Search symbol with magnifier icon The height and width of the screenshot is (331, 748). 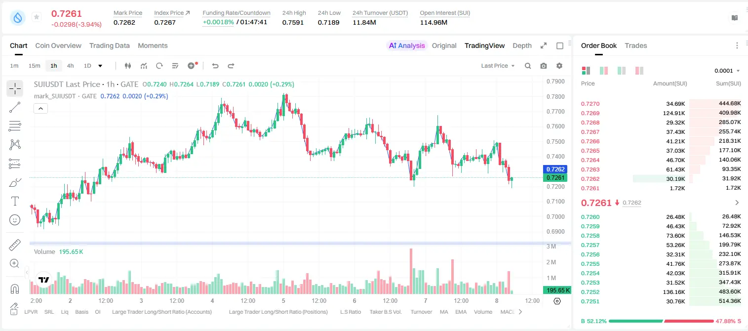[x=528, y=66]
